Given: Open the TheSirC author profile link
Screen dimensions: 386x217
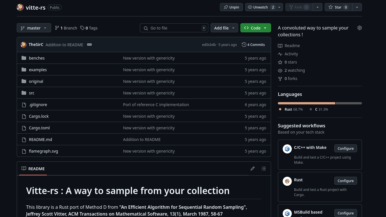Looking at the screenshot, I should pos(36,45).
